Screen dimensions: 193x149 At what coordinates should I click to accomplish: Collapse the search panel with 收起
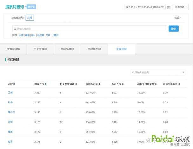tap(178, 18)
